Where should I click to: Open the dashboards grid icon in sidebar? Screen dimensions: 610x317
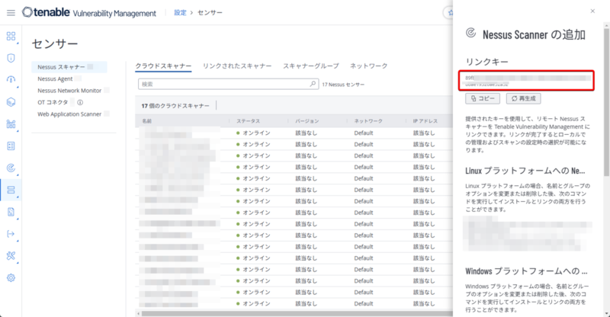click(x=11, y=36)
